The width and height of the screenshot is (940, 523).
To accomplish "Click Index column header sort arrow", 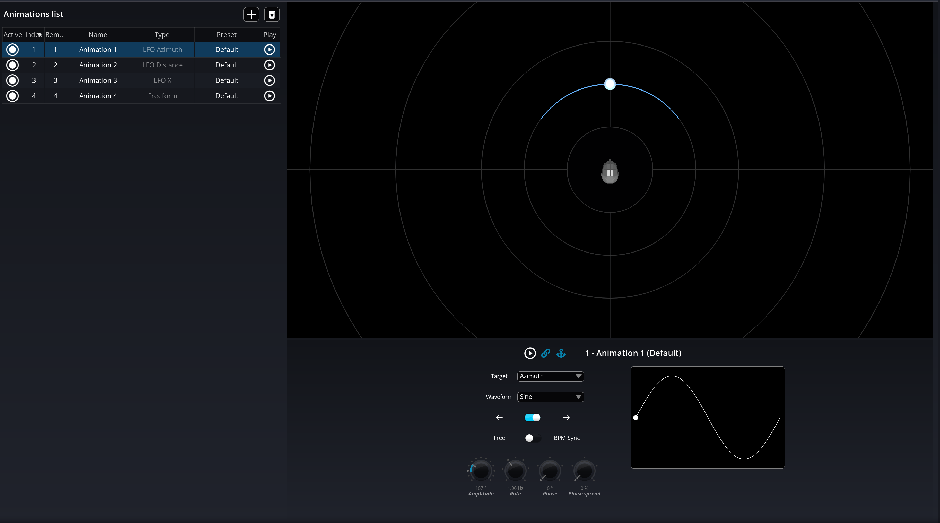I will 39,35.
